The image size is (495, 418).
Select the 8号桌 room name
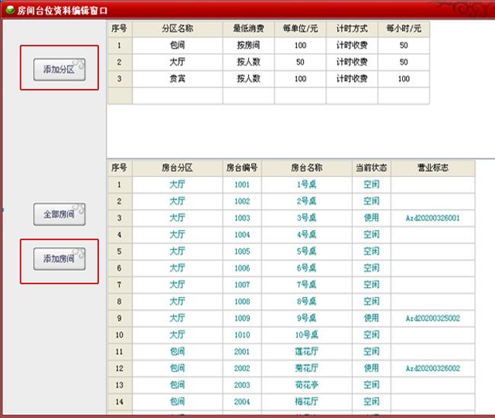307,302
